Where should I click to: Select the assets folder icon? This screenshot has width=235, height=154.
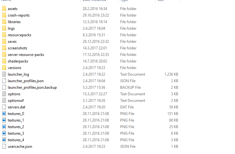pos(4,9)
